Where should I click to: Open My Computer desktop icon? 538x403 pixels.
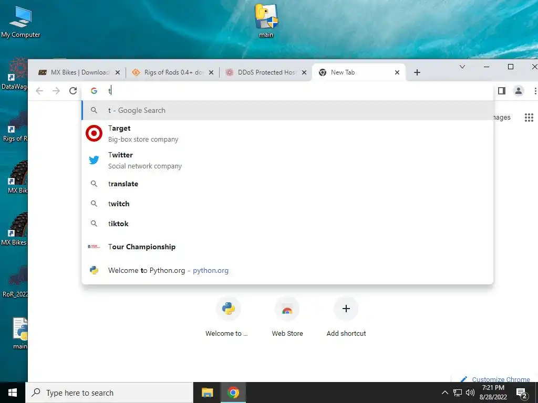pos(20,22)
